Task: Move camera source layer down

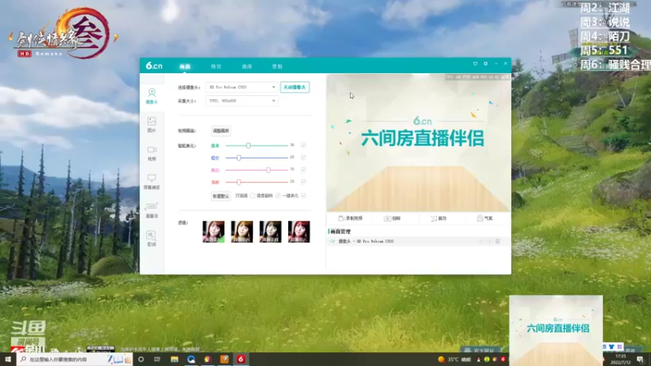Action: tap(490, 241)
